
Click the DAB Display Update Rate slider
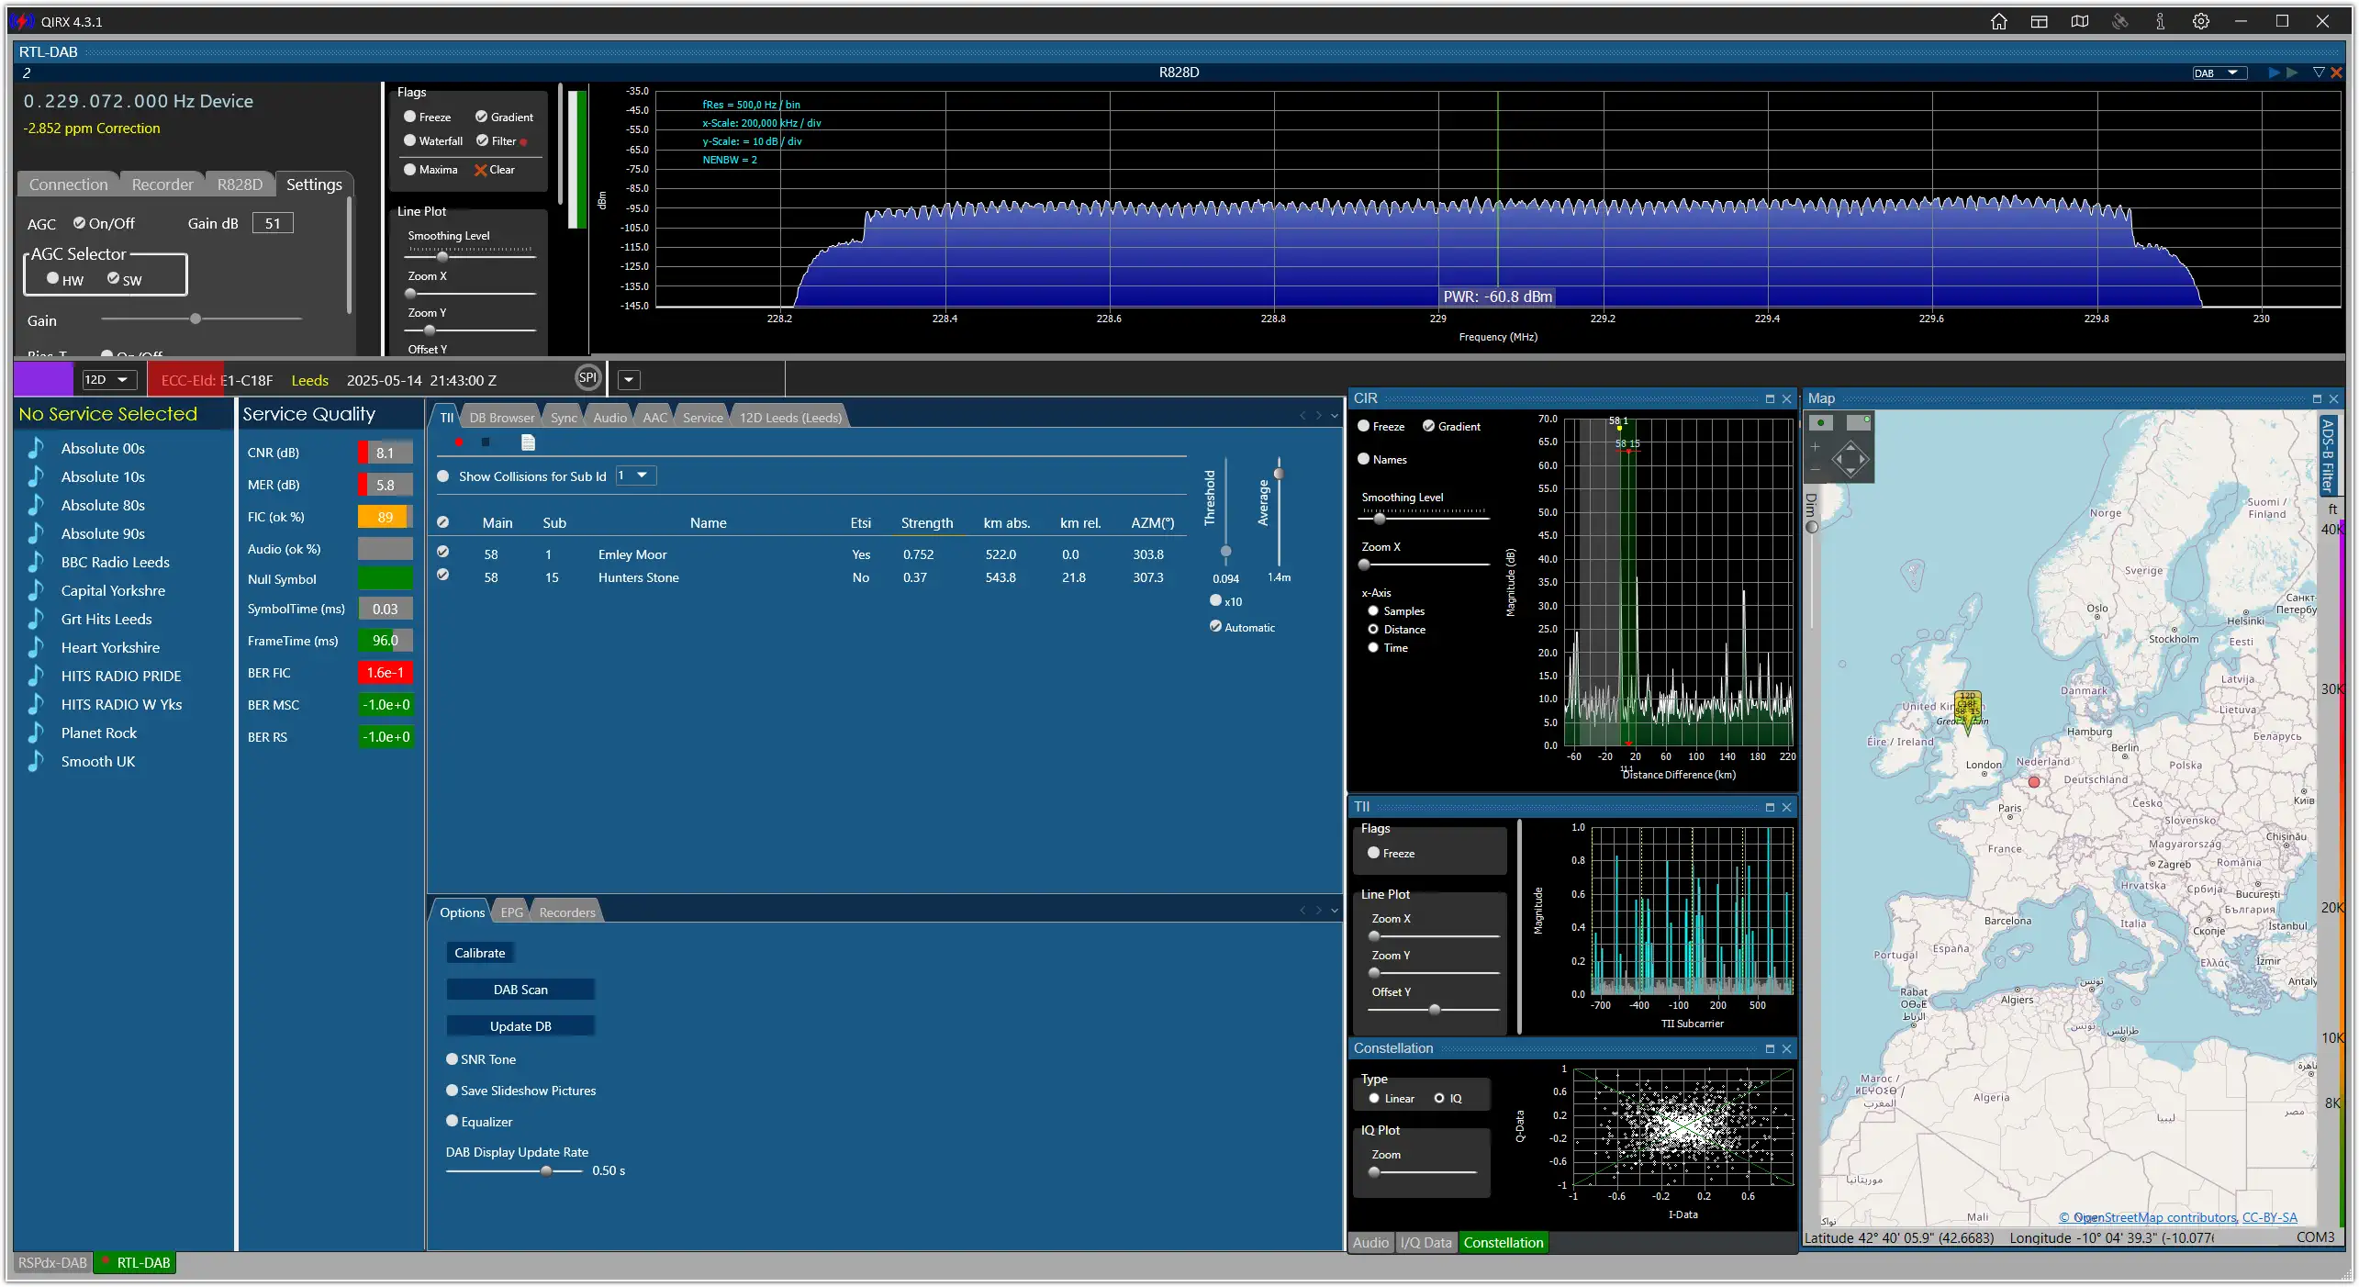515,1171
